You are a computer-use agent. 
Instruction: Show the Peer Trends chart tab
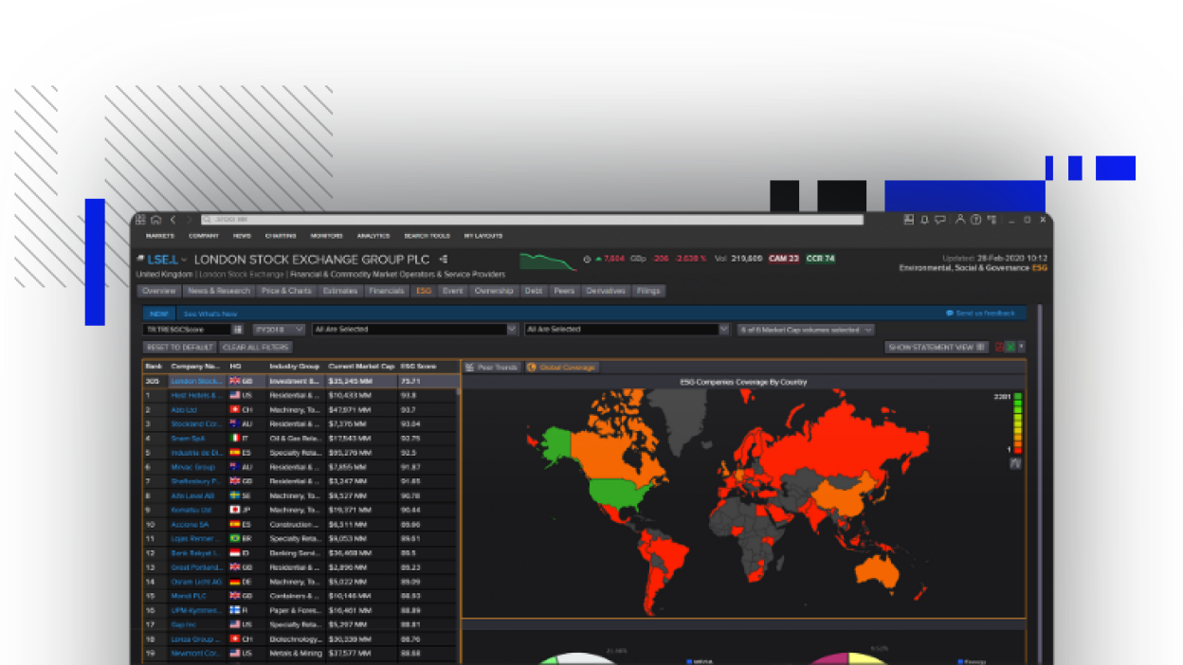(x=492, y=368)
